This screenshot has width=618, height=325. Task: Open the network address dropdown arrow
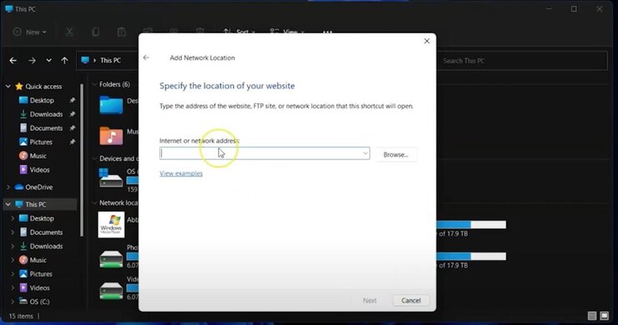(x=365, y=153)
